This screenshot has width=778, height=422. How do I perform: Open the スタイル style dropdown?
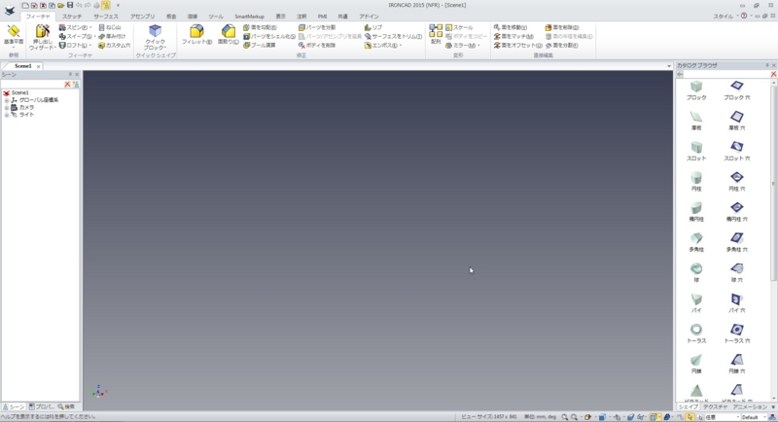[x=724, y=17]
